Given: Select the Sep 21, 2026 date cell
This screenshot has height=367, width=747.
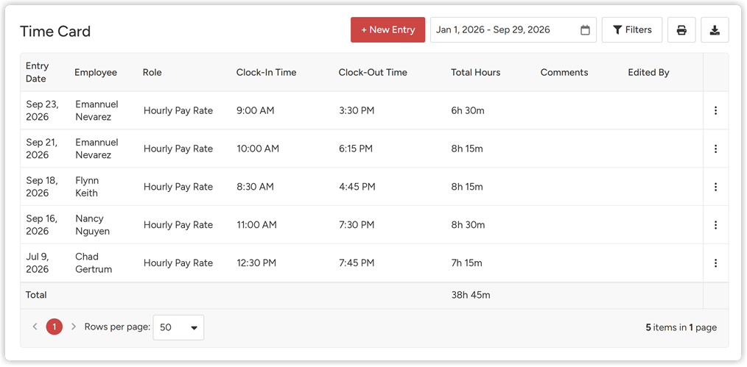Looking at the screenshot, I should click(42, 149).
